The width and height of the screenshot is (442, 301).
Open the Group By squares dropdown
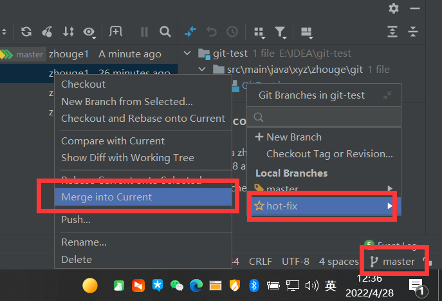point(259,32)
